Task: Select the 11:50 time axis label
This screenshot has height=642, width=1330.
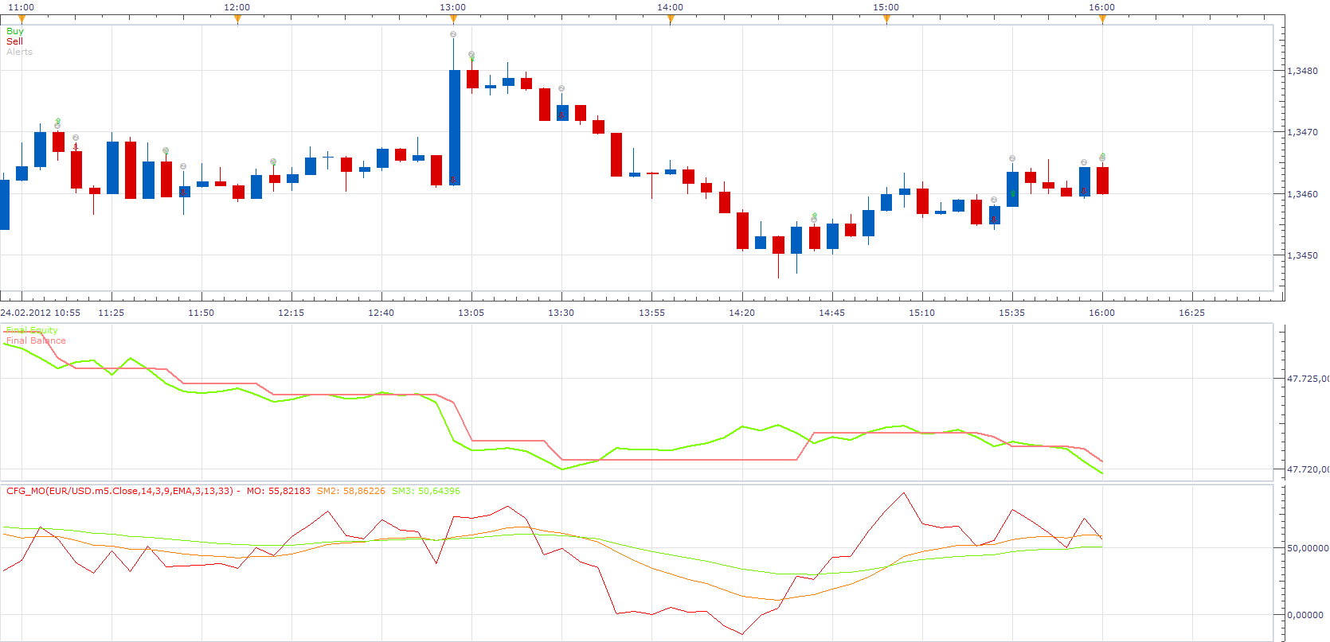Action: click(201, 313)
